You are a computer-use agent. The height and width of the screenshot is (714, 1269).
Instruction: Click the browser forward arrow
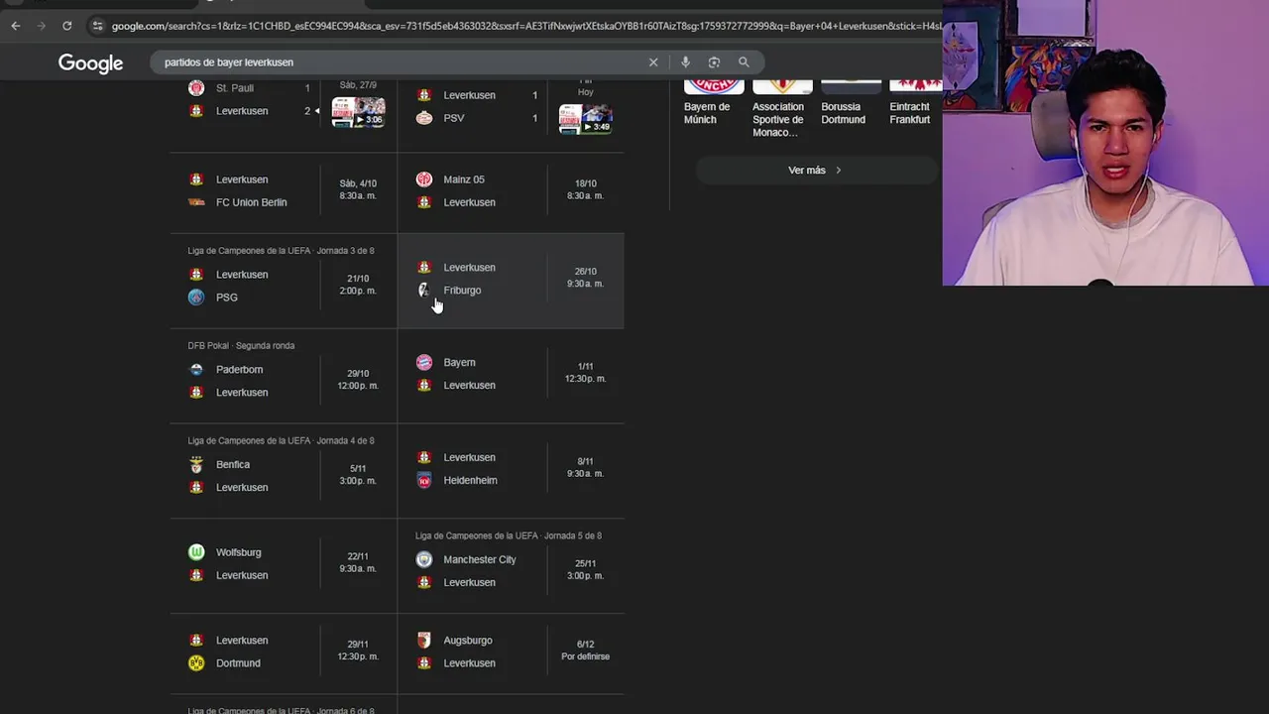(41, 26)
